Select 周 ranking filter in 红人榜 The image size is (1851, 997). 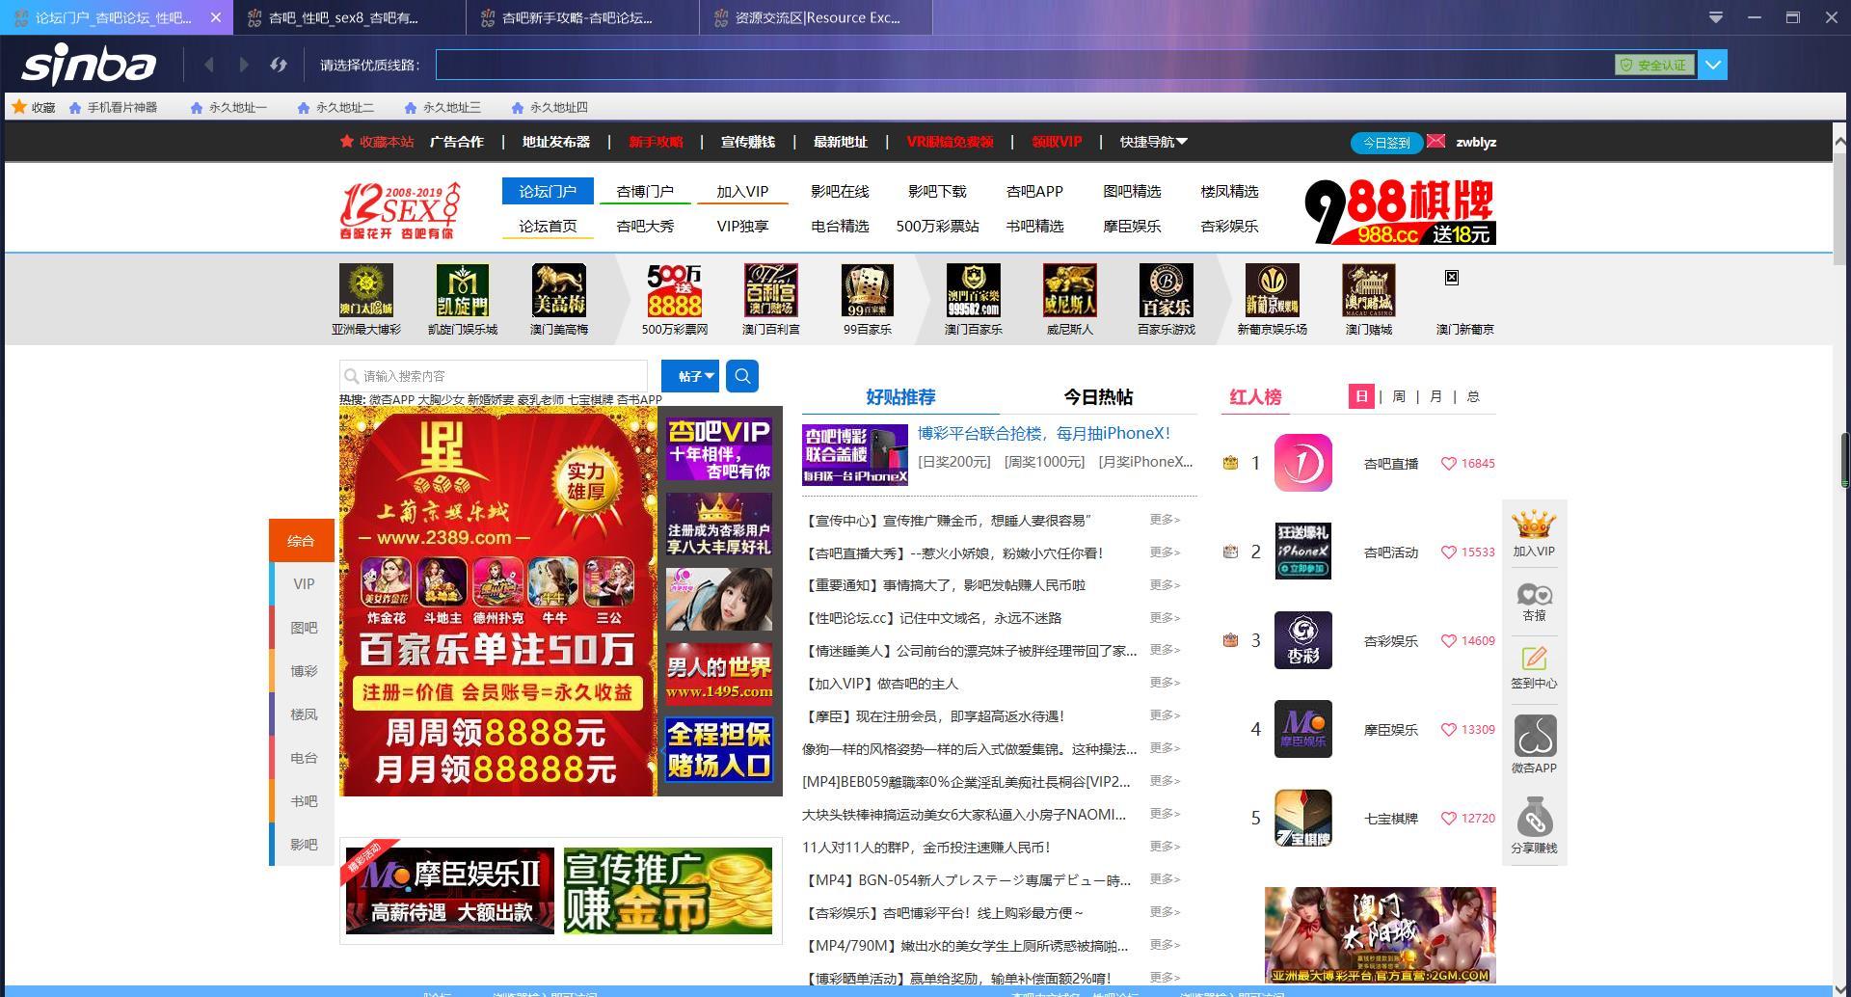1399,396
